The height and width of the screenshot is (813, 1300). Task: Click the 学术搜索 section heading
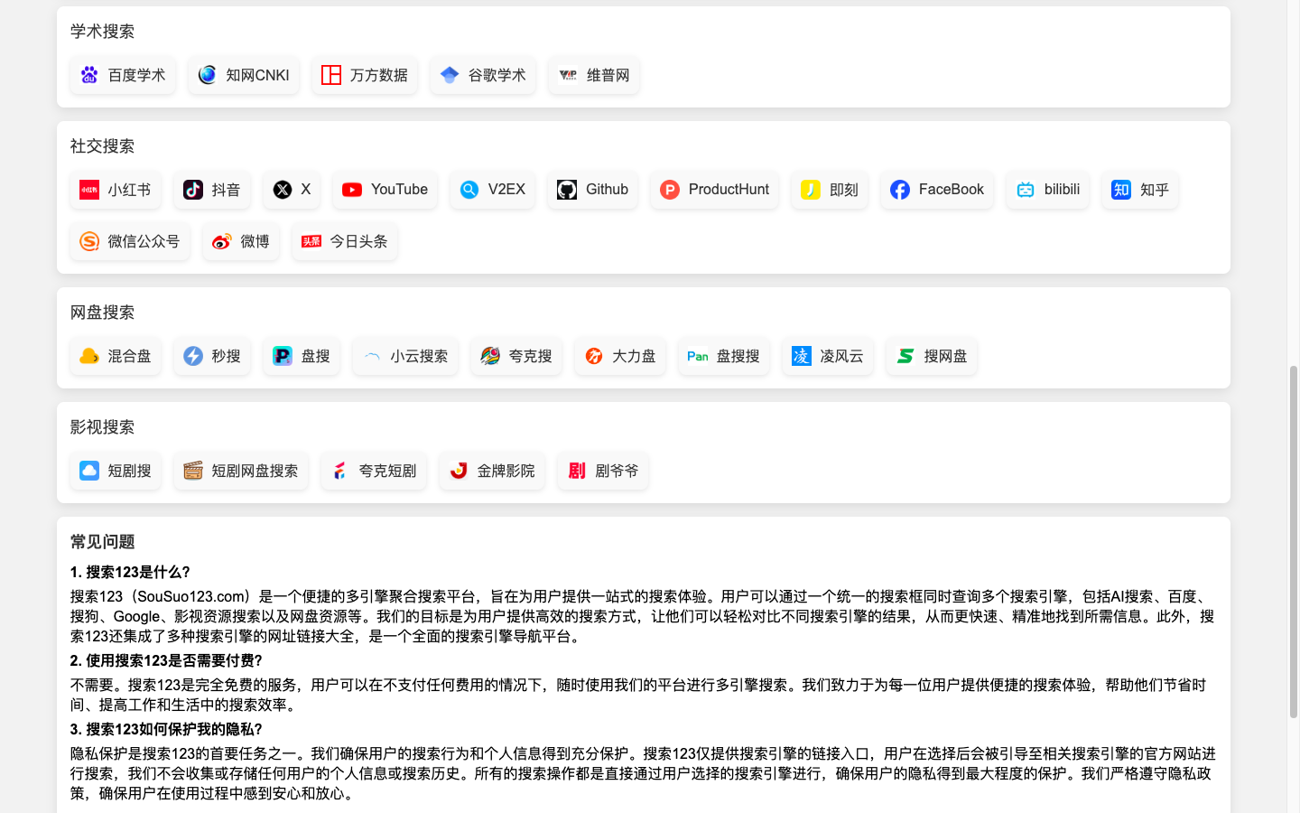point(102,32)
